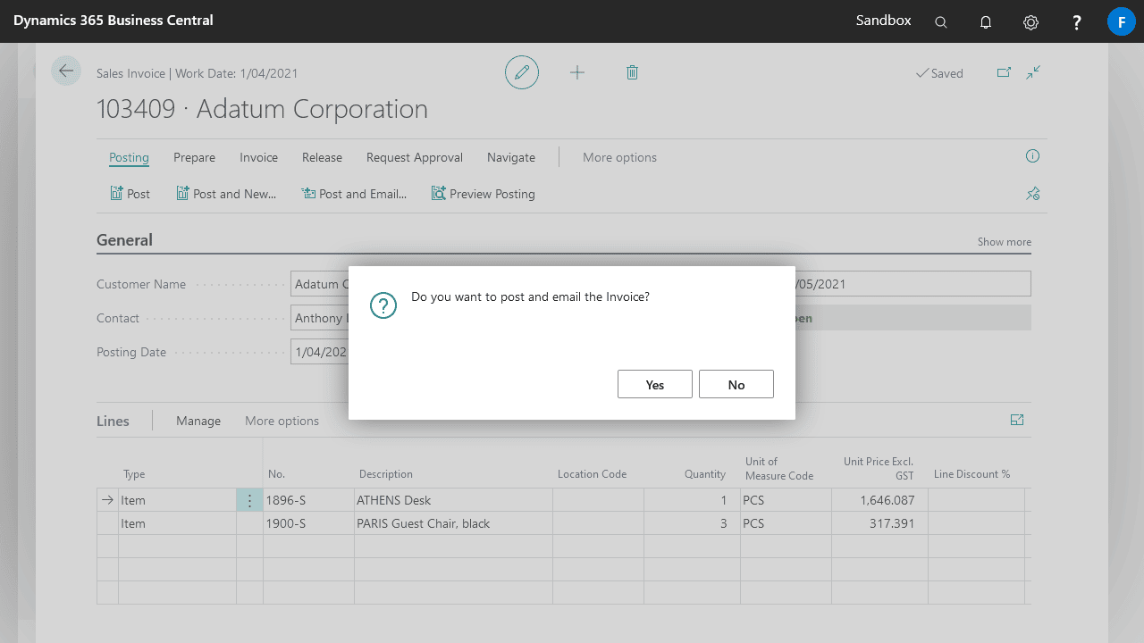Image resolution: width=1144 pixels, height=643 pixels.
Task: Open the Prepare menu
Action: (x=194, y=157)
